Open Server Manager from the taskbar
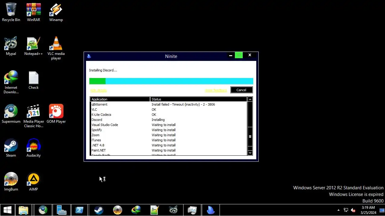The width and height of the screenshot is (385, 216). [x=62, y=210]
